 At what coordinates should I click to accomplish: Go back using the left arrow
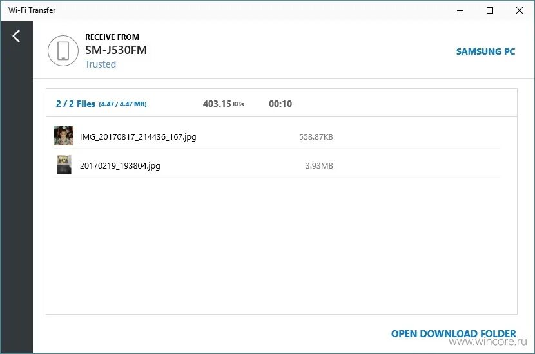[x=16, y=36]
